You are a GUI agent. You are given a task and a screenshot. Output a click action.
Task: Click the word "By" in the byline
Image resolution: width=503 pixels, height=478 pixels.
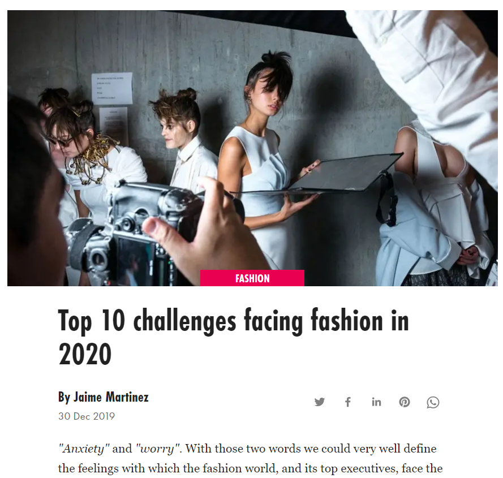click(x=64, y=397)
